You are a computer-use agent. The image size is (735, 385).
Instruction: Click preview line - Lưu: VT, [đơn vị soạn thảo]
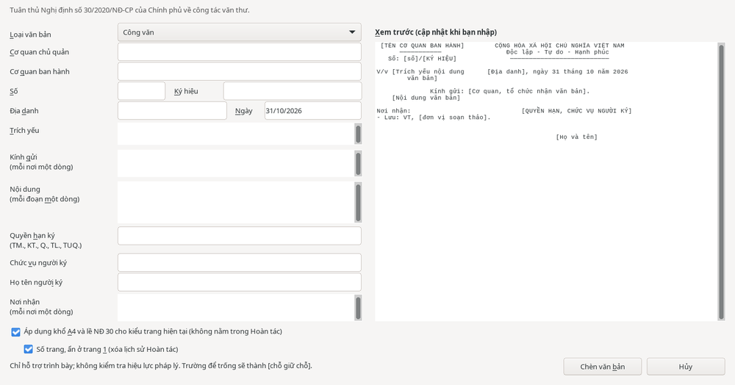tap(434, 118)
